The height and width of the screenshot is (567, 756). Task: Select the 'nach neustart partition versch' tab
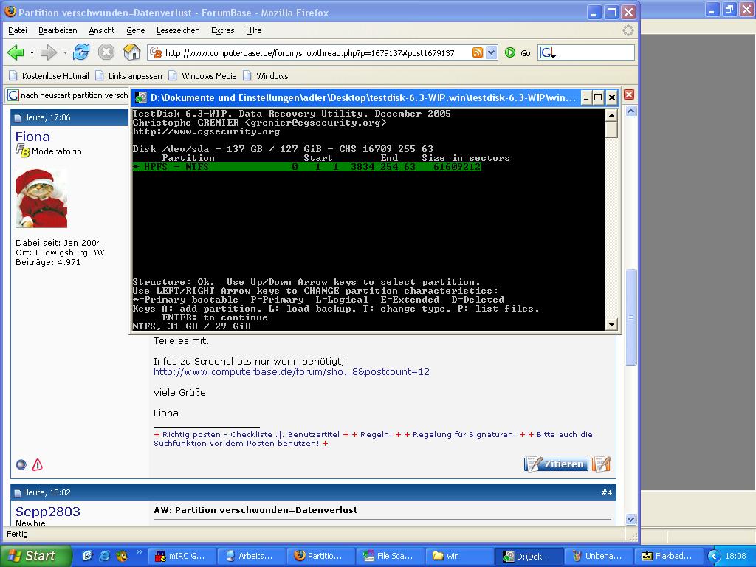coord(67,95)
